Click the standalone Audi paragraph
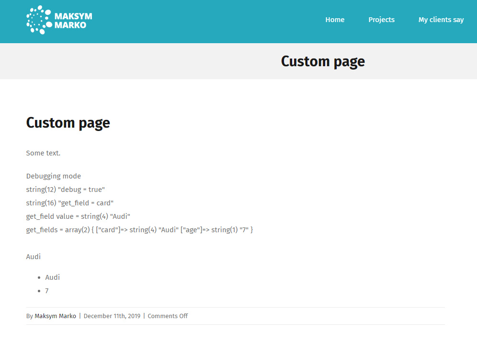 [x=34, y=257]
